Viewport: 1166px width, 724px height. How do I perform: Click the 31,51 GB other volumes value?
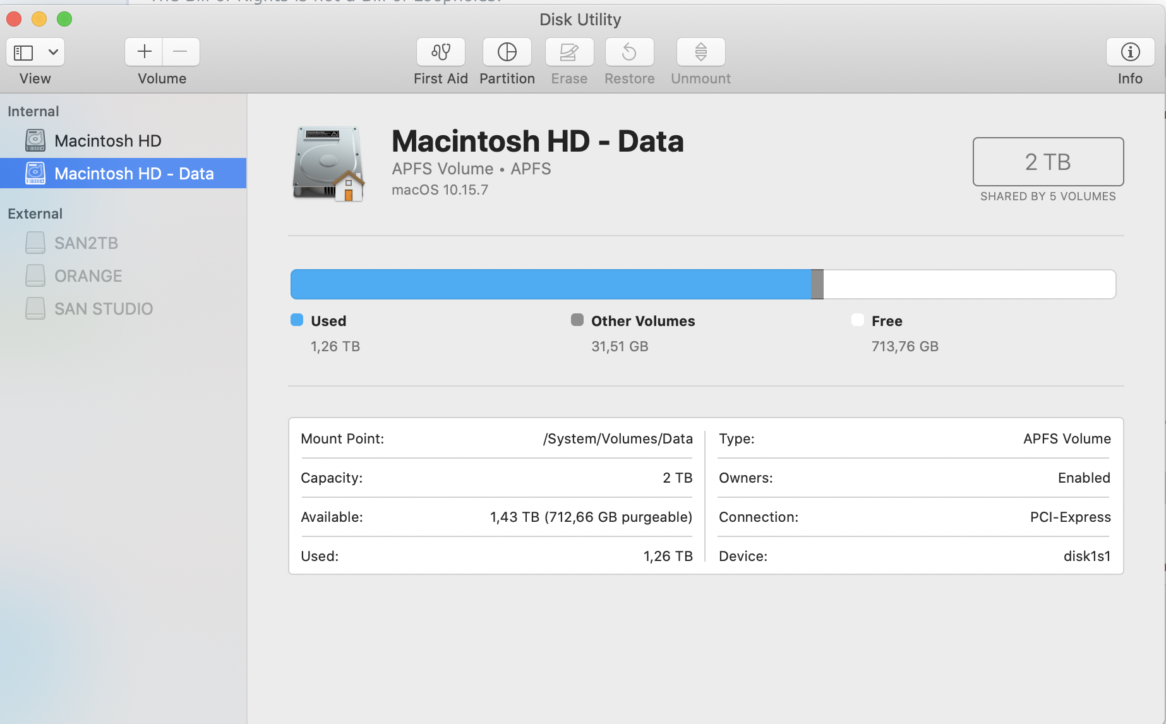620,346
